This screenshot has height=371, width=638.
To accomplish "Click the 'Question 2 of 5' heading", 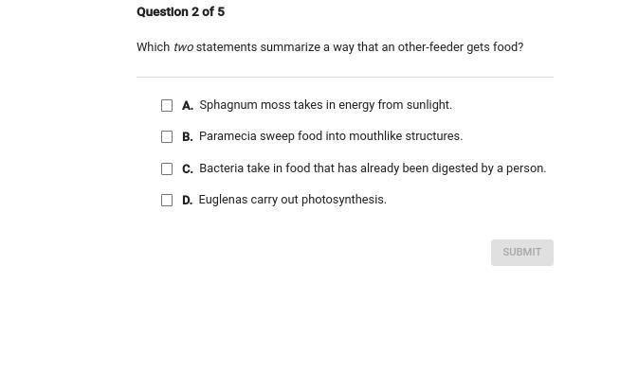I will [181, 11].
